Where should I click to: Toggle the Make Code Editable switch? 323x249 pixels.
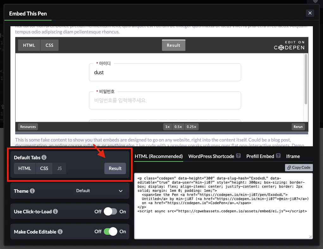tap(110, 232)
